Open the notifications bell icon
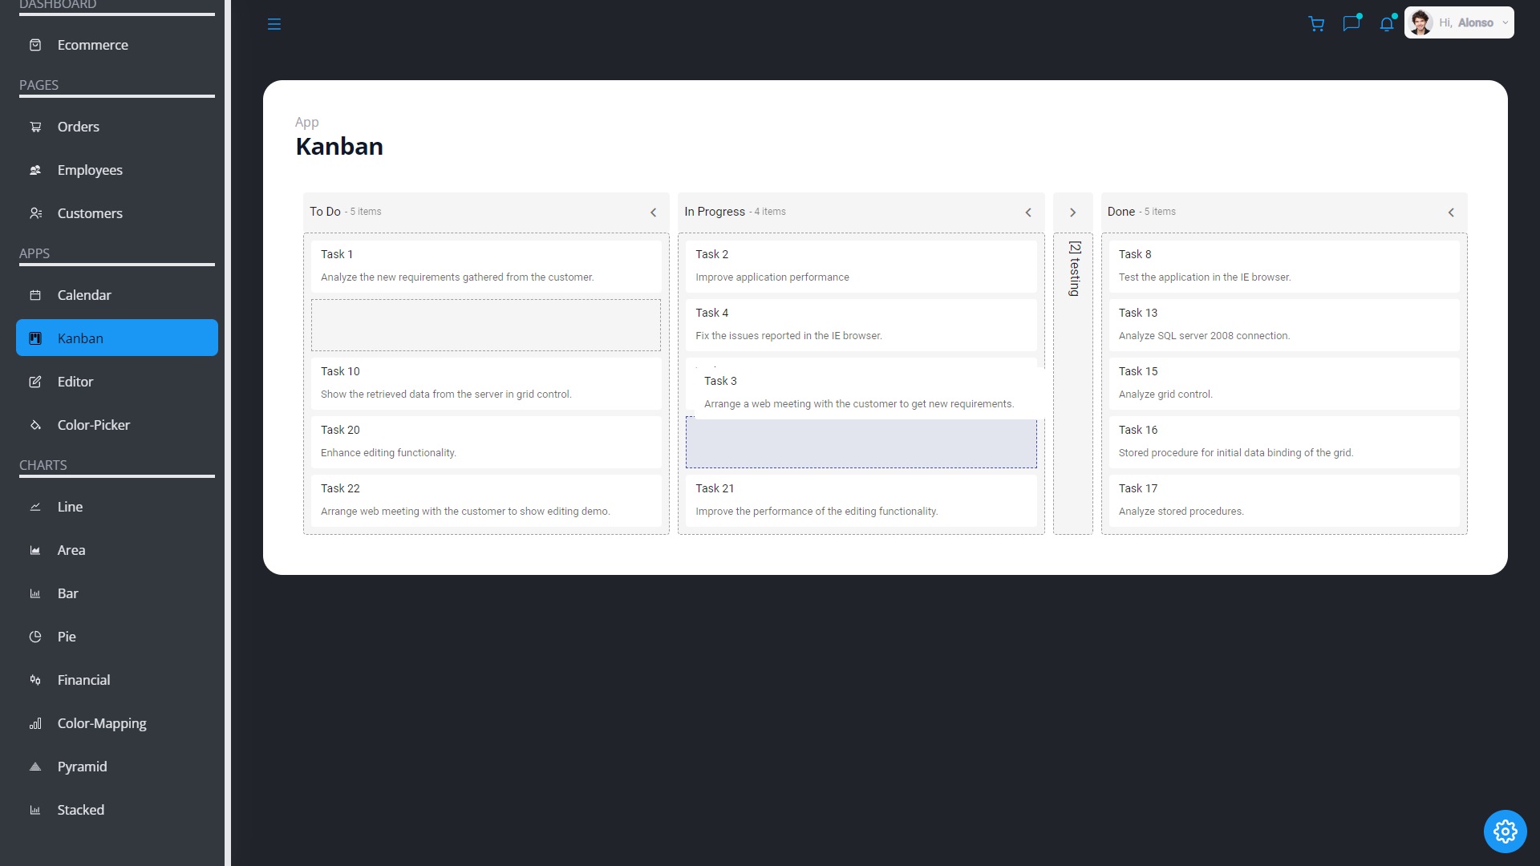The height and width of the screenshot is (866, 1540). pyautogui.click(x=1387, y=24)
